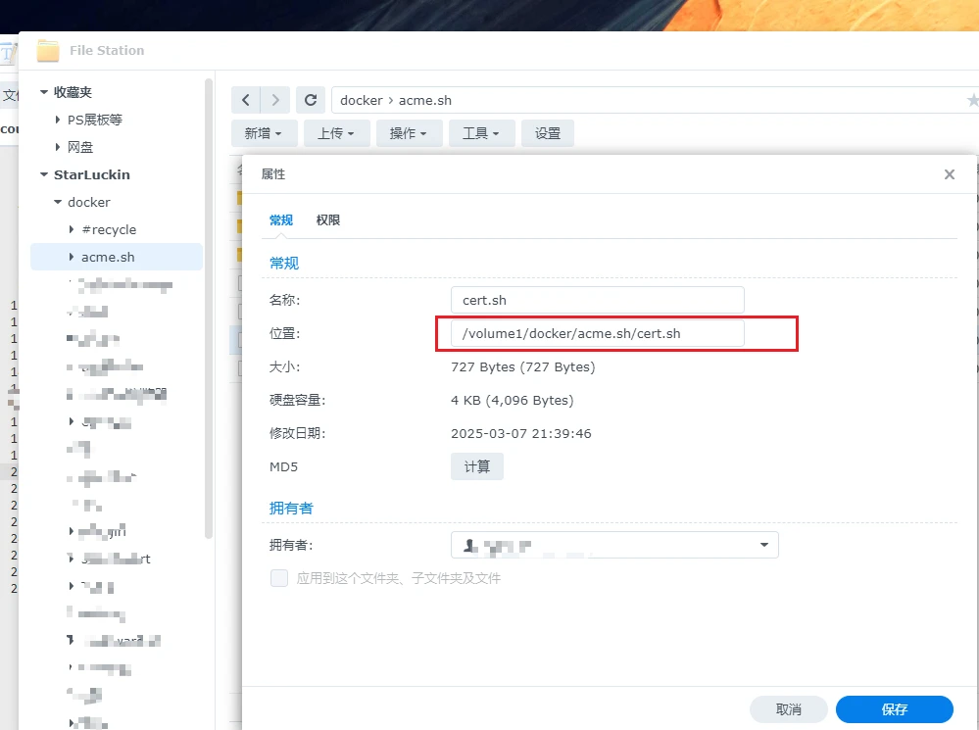The image size is (979, 730).
Task: Open the 拥有者 dropdown list
Action: click(763, 545)
